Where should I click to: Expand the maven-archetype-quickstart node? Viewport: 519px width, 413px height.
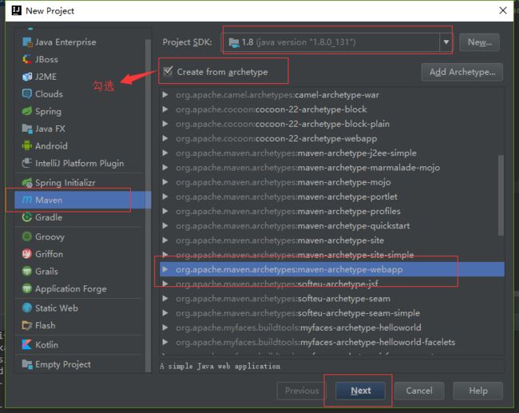click(x=165, y=226)
